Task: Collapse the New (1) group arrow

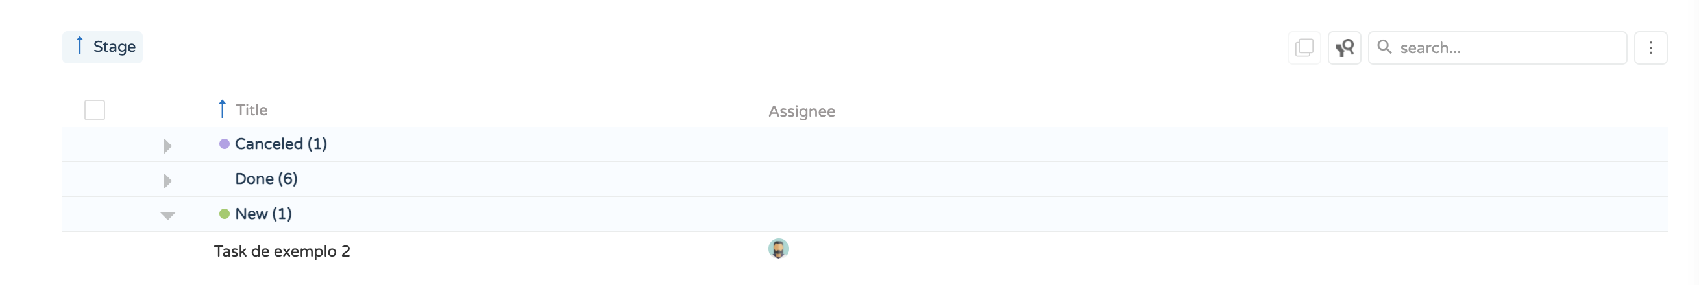Action: pos(167,215)
